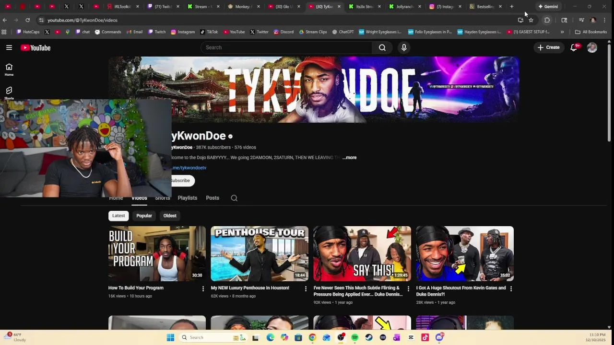
Task: Open the HateCaps bookmark
Action: point(28,32)
